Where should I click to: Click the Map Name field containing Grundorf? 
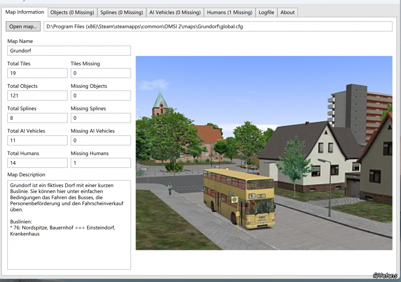coord(69,51)
